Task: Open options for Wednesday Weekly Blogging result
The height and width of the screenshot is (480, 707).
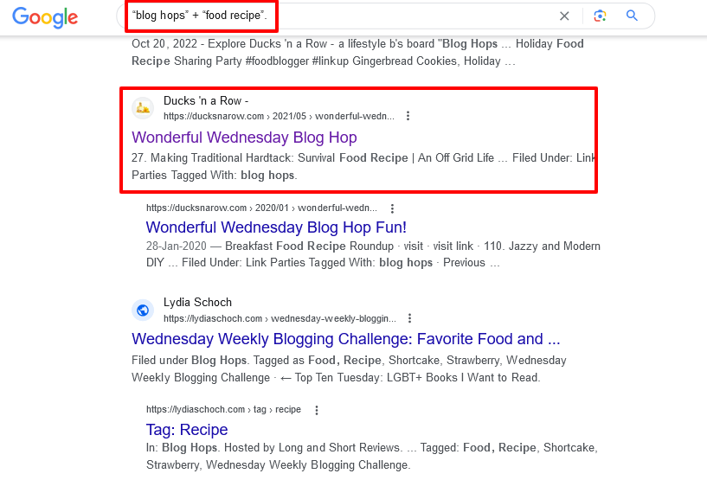Action: point(410,318)
